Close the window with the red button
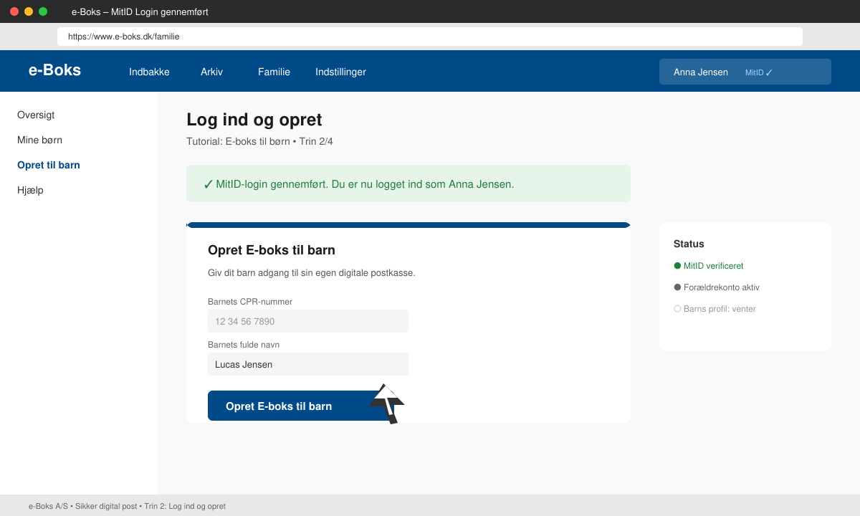Image resolution: width=860 pixels, height=516 pixels. 14,11
